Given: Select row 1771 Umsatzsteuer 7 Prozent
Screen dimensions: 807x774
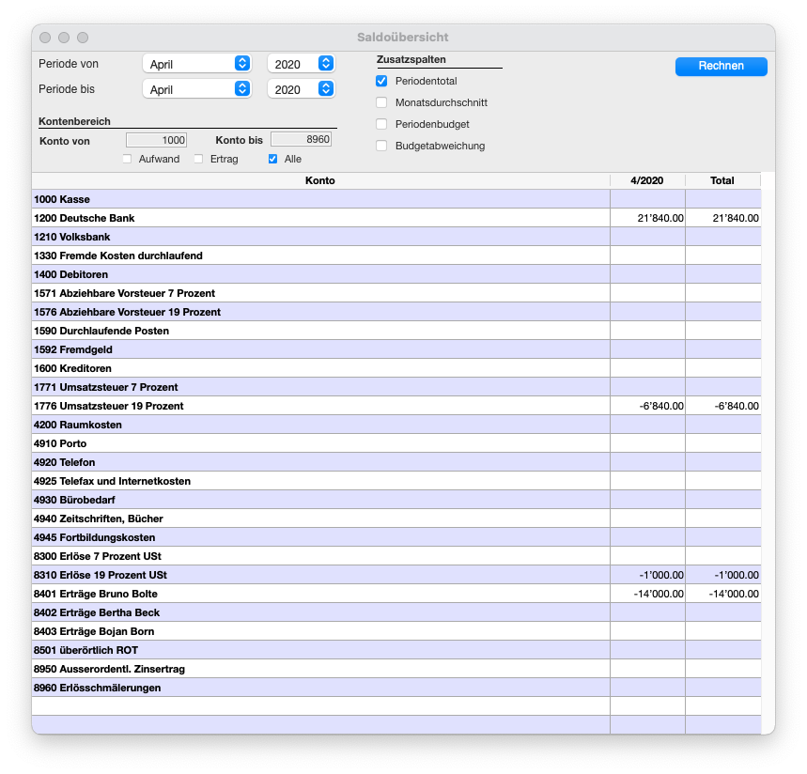Looking at the screenshot, I should [396, 387].
